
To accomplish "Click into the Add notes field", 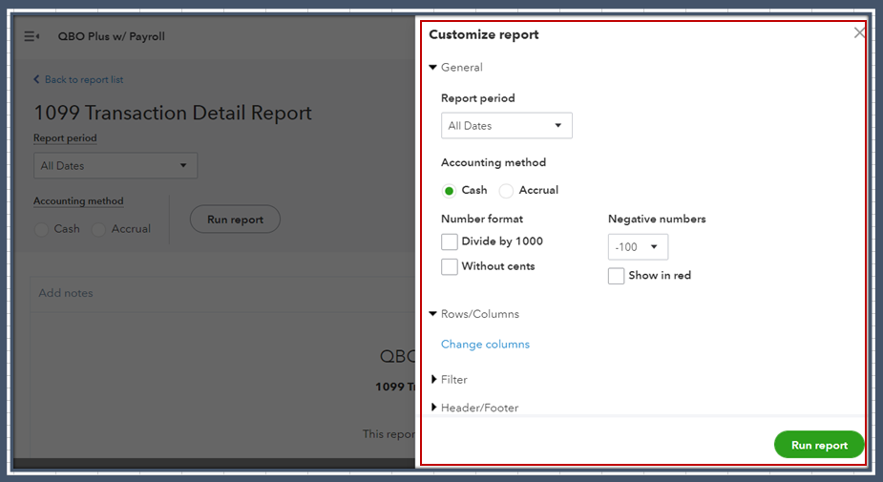I will tap(220, 293).
